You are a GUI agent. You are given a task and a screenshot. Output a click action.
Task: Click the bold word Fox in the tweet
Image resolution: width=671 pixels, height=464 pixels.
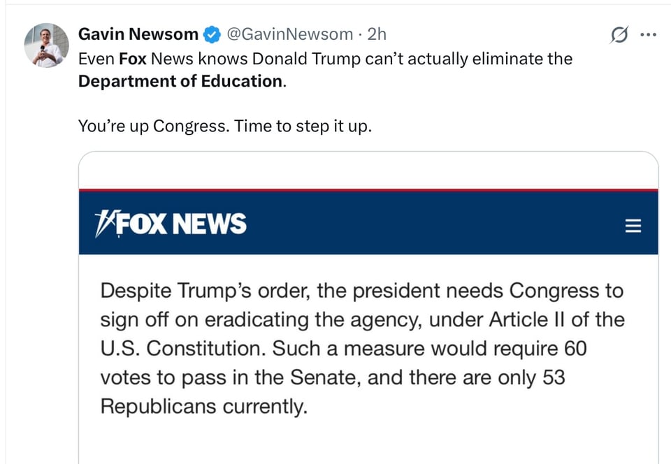(132, 59)
